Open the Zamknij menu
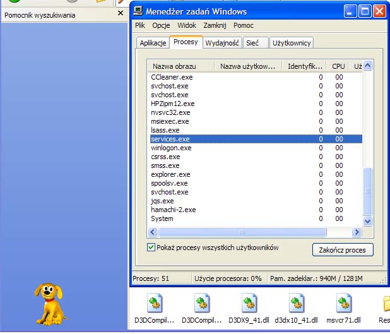 (215, 25)
